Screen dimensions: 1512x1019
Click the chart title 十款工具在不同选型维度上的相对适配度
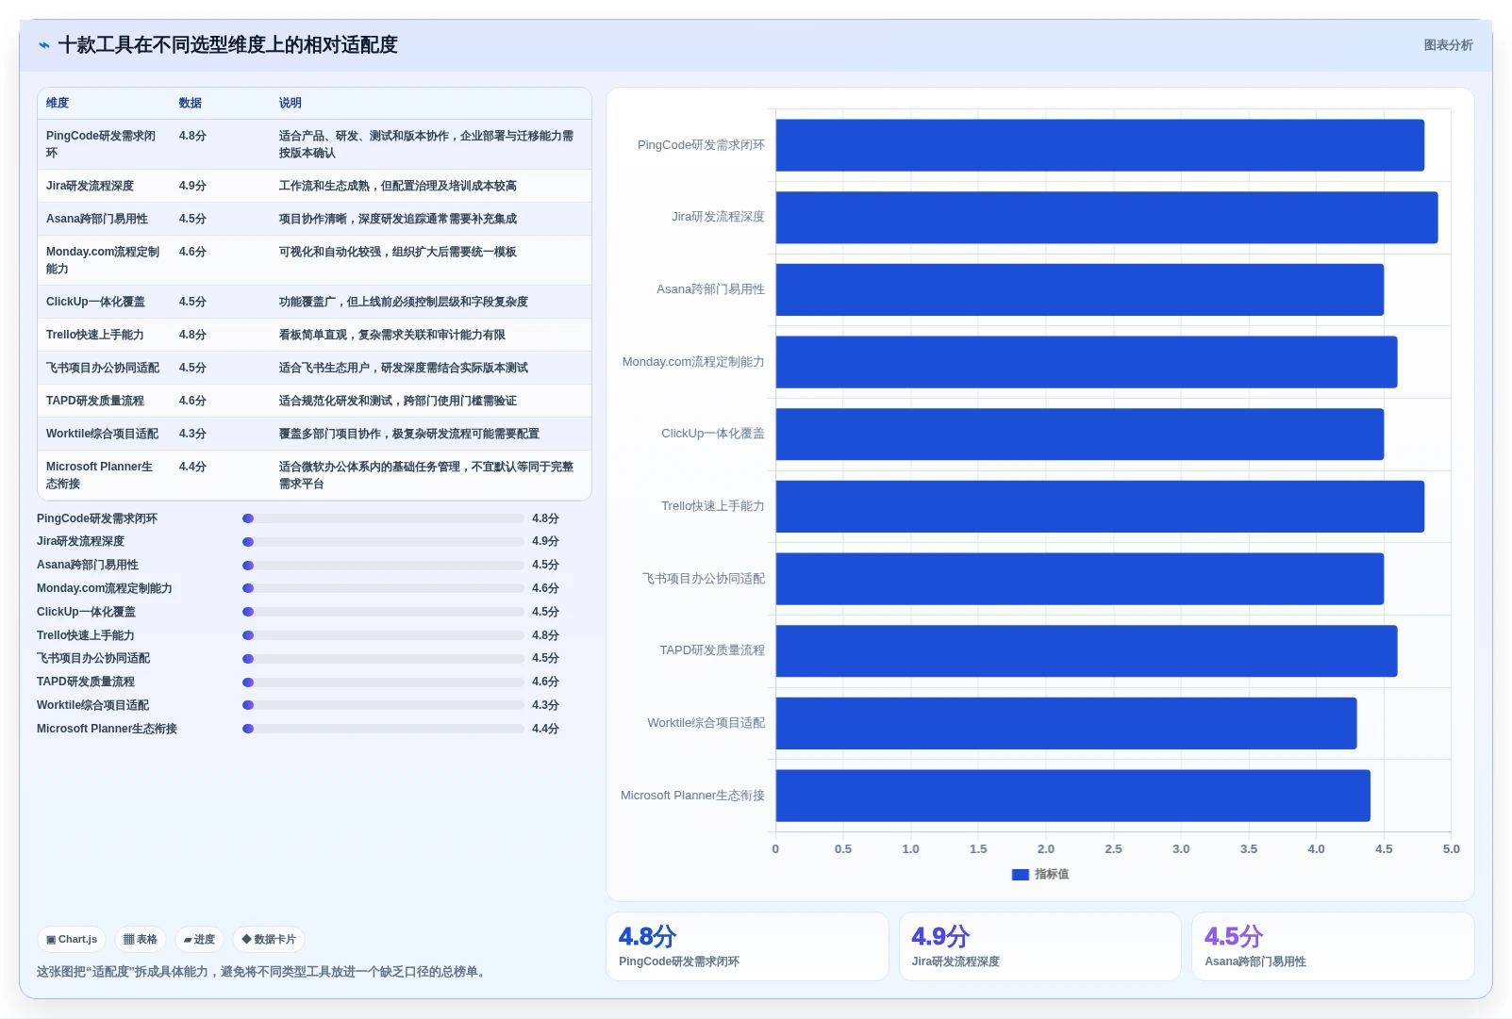(227, 45)
